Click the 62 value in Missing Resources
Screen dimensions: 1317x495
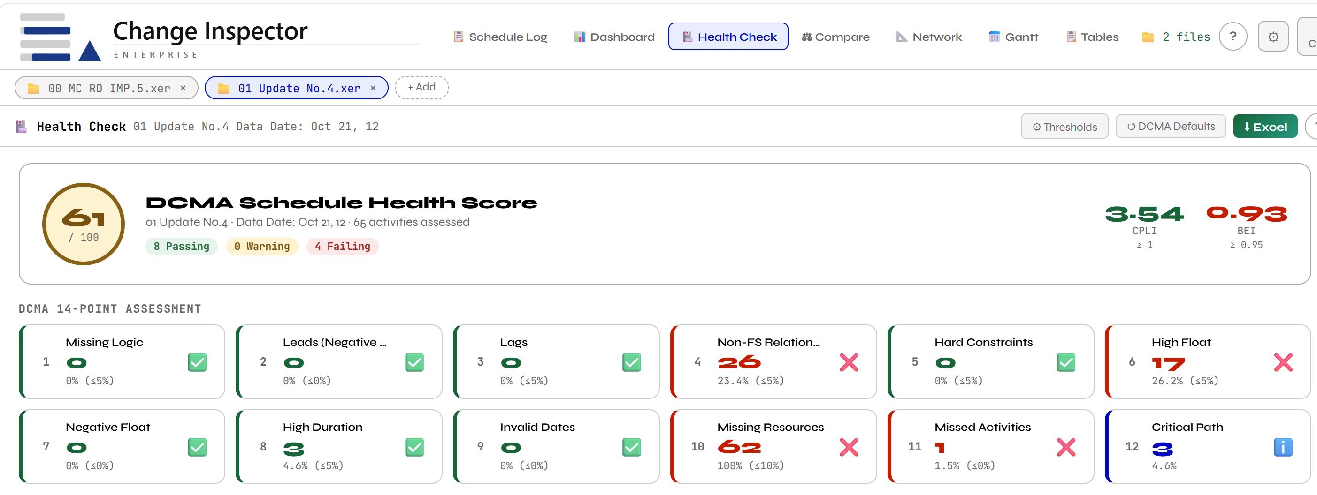point(739,448)
